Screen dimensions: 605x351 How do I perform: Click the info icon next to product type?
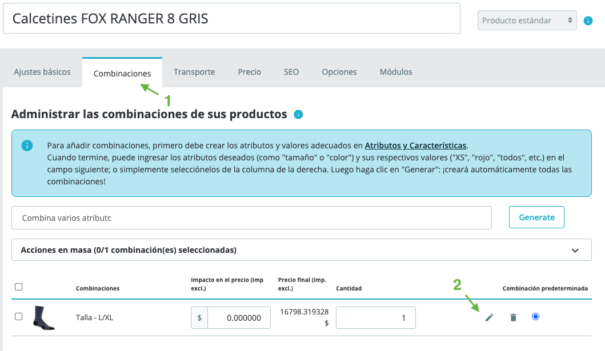point(588,21)
